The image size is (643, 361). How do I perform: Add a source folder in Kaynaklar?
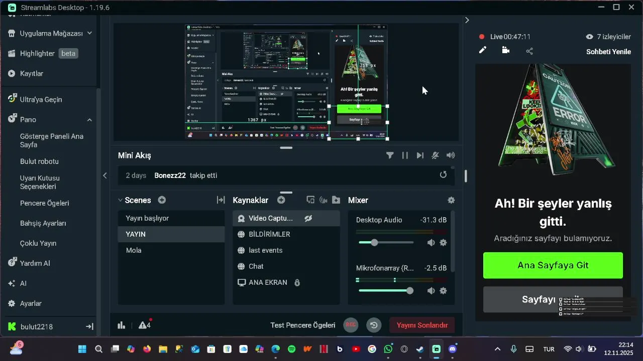[336, 200]
